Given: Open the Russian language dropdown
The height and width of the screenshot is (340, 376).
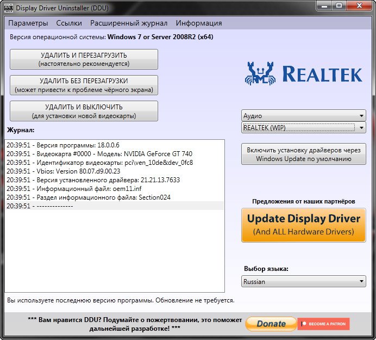Looking at the screenshot, I should (x=303, y=281).
